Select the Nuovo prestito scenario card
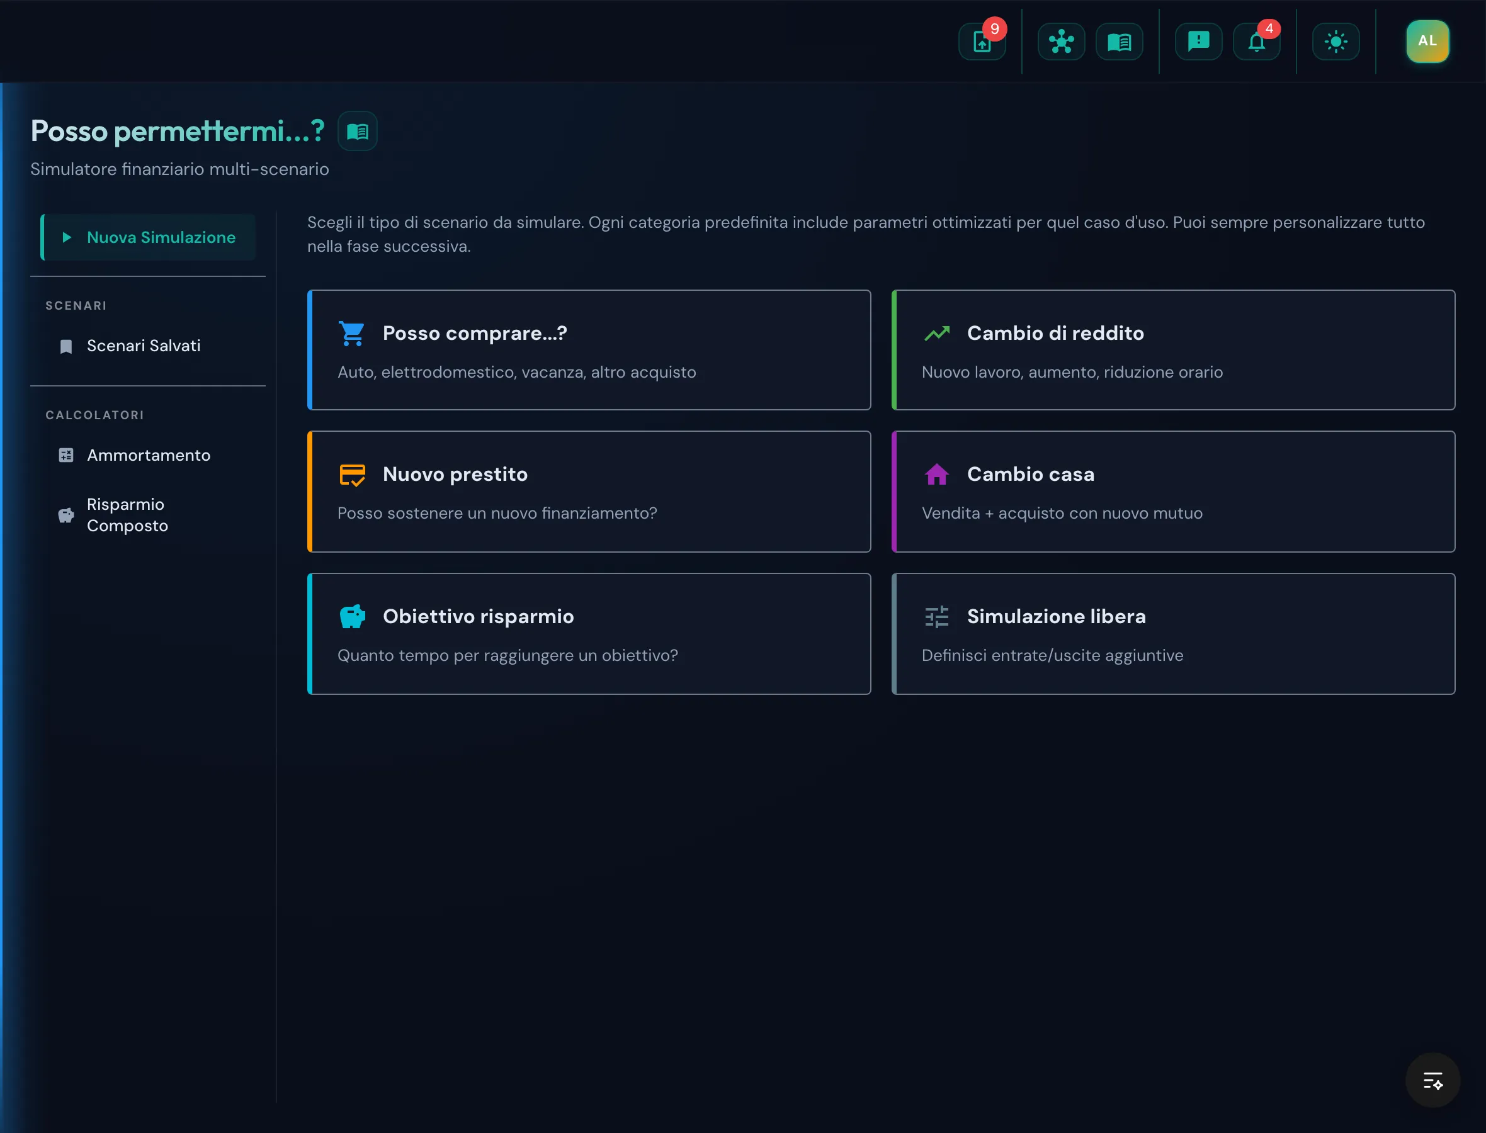Screen dimensions: 1486x1133 pos(589,492)
